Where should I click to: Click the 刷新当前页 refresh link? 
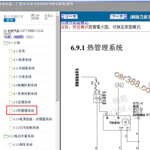pyautogui.click(x=140, y=17)
